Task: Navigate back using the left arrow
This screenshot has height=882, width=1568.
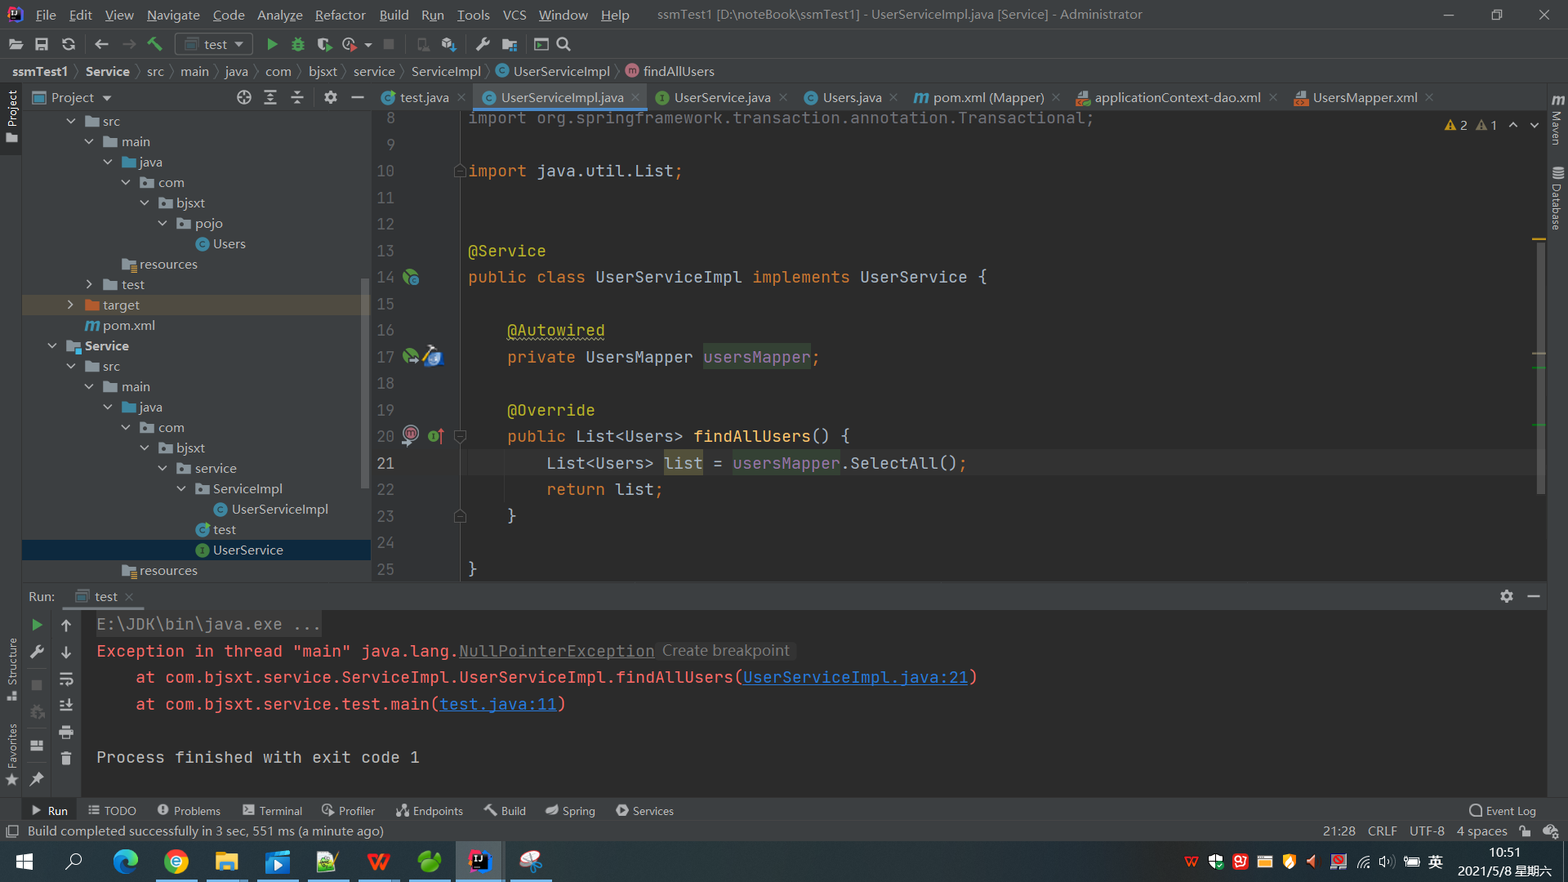Action: (x=101, y=45)
